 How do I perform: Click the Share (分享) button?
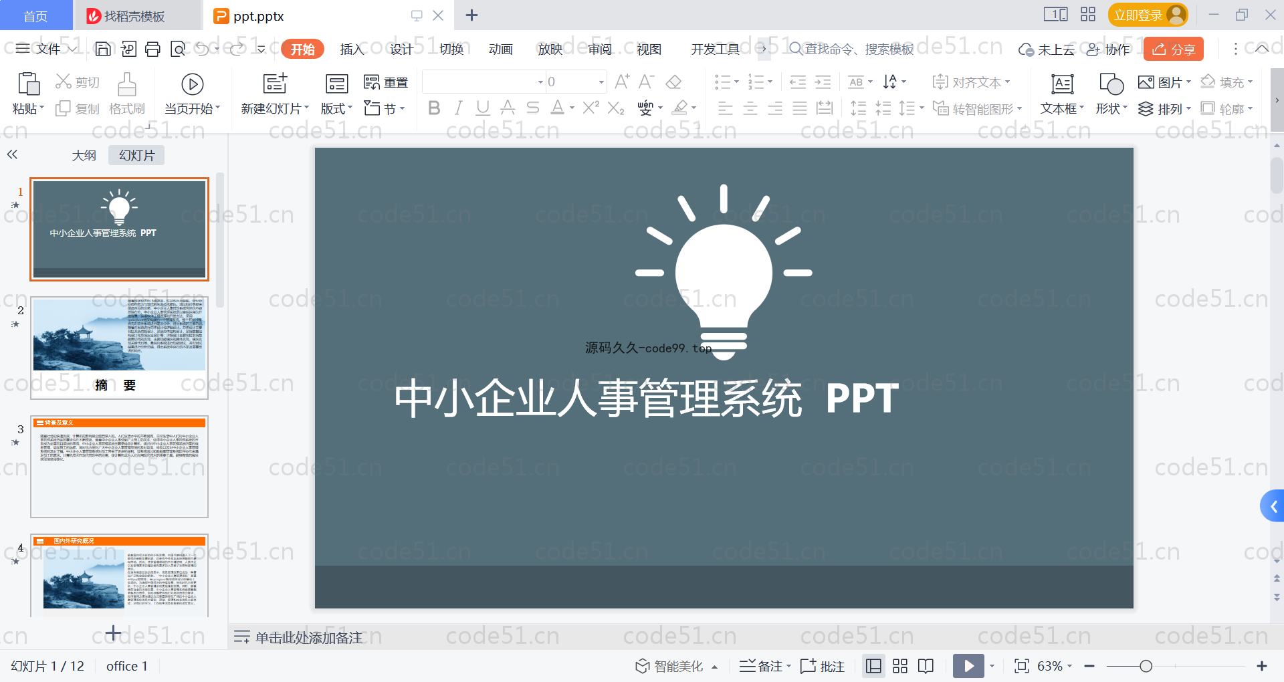tap(1174, 49)
